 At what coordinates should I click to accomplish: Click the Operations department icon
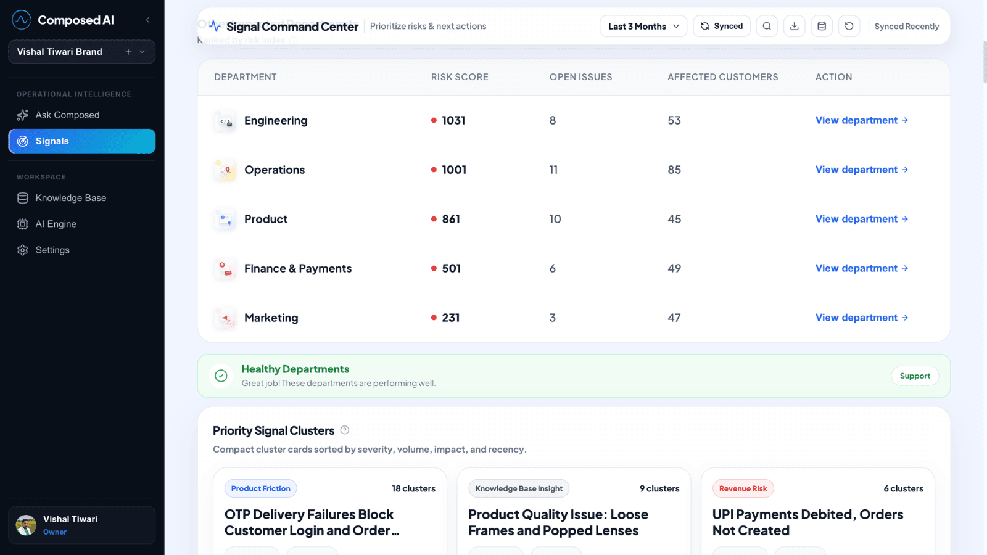click(x=225, y=170)
